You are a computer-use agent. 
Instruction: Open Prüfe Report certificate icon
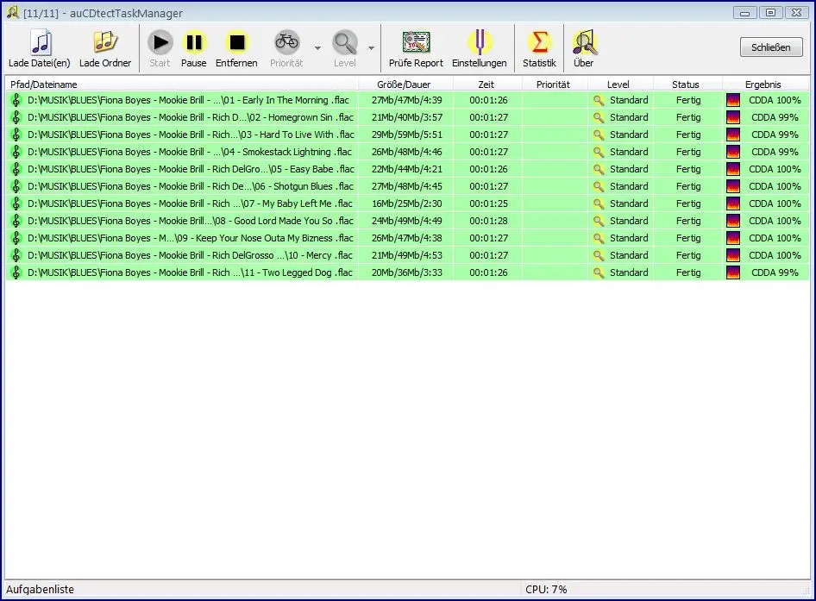click(417, 42)
